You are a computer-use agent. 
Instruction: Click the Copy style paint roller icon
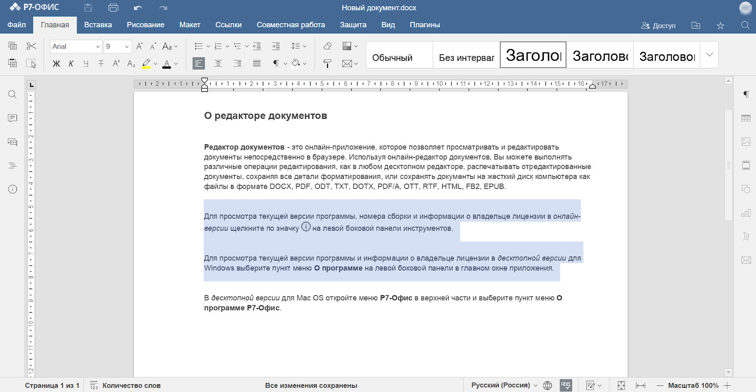(x=327, y=63)
